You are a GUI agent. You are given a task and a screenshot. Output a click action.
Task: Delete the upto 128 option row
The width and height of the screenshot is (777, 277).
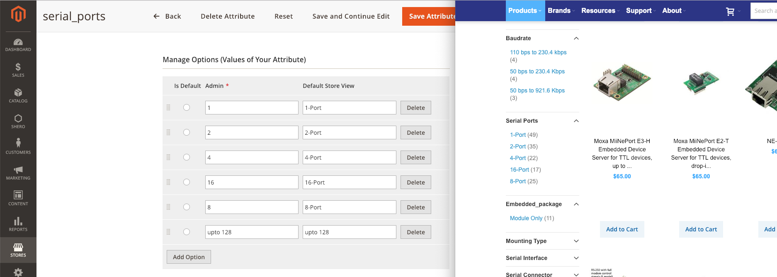click(416, 232)
